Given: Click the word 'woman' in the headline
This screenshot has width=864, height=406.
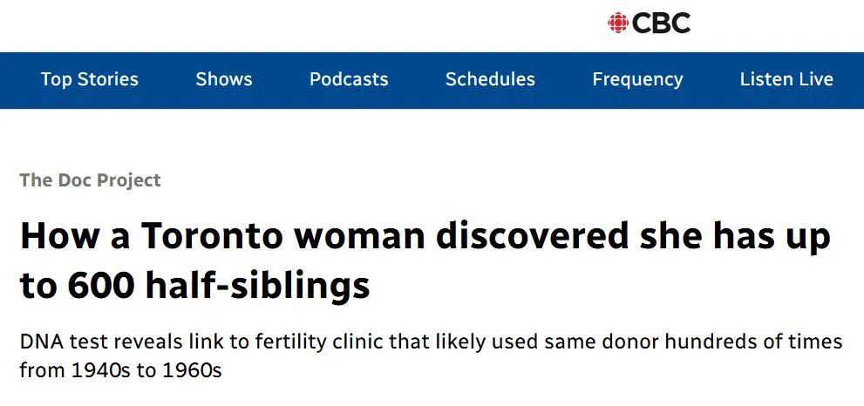Looking at the screenshot, I should [359, 236].
